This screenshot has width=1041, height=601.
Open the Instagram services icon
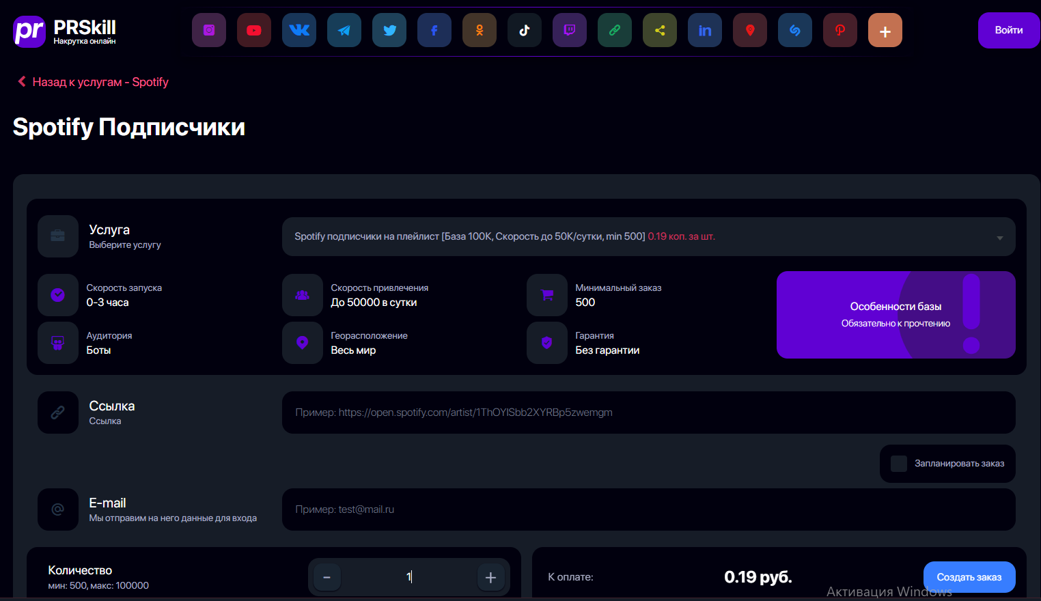tap(209, 30)
